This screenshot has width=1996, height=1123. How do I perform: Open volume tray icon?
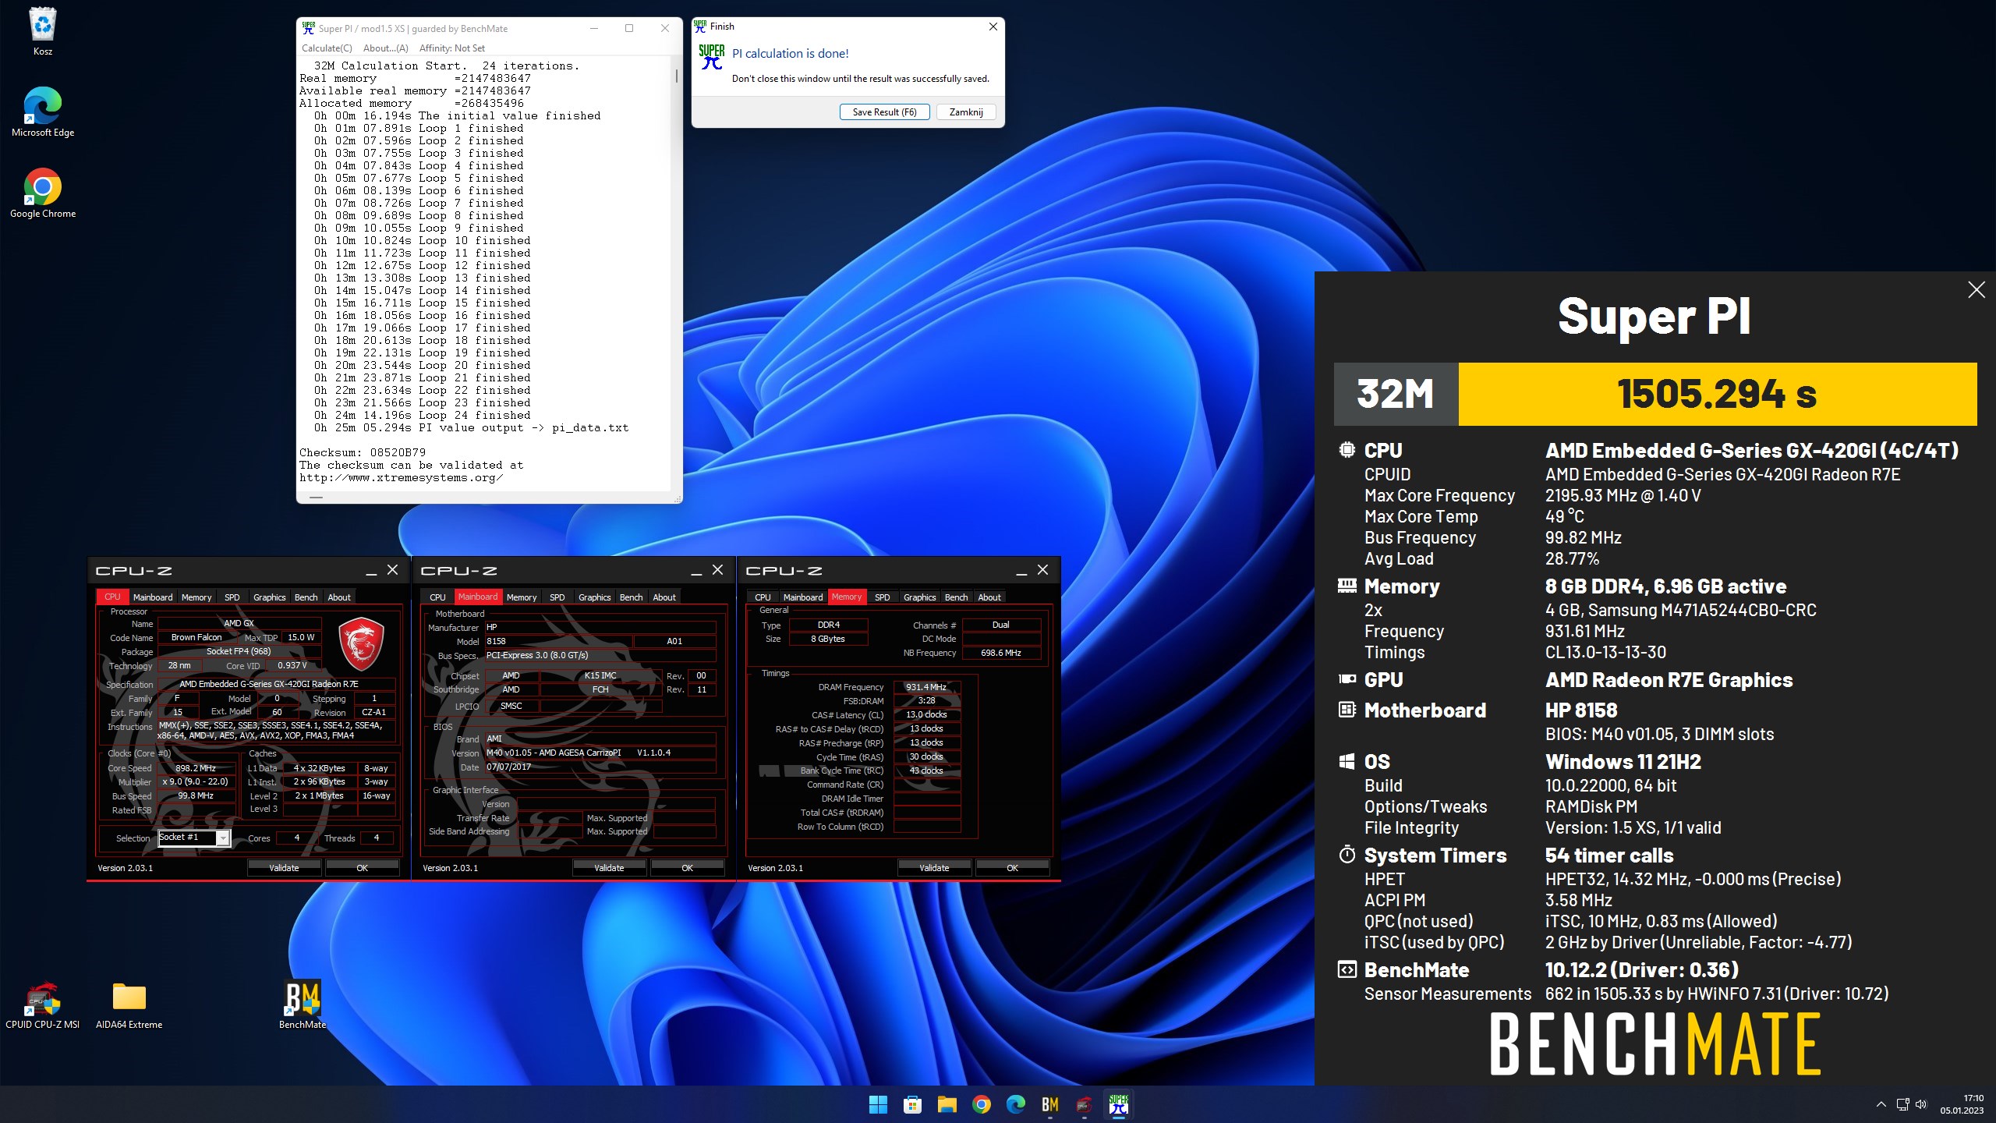pyautogui.click(x=1920, y=1104)
